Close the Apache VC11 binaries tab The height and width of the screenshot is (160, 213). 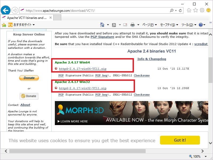51,18
